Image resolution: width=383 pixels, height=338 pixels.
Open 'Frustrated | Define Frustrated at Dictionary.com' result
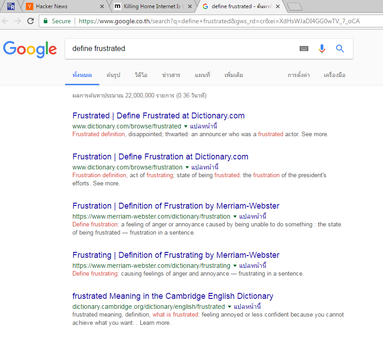(x=158, y=116)
